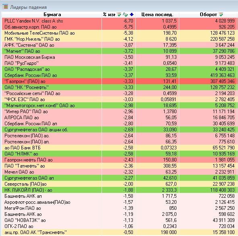Viewport: 238px width, 236px height.
Task: Click the turnover cell of "Магнит" ПАО ао
Action: pyautogui.click(x=208, y=51)
